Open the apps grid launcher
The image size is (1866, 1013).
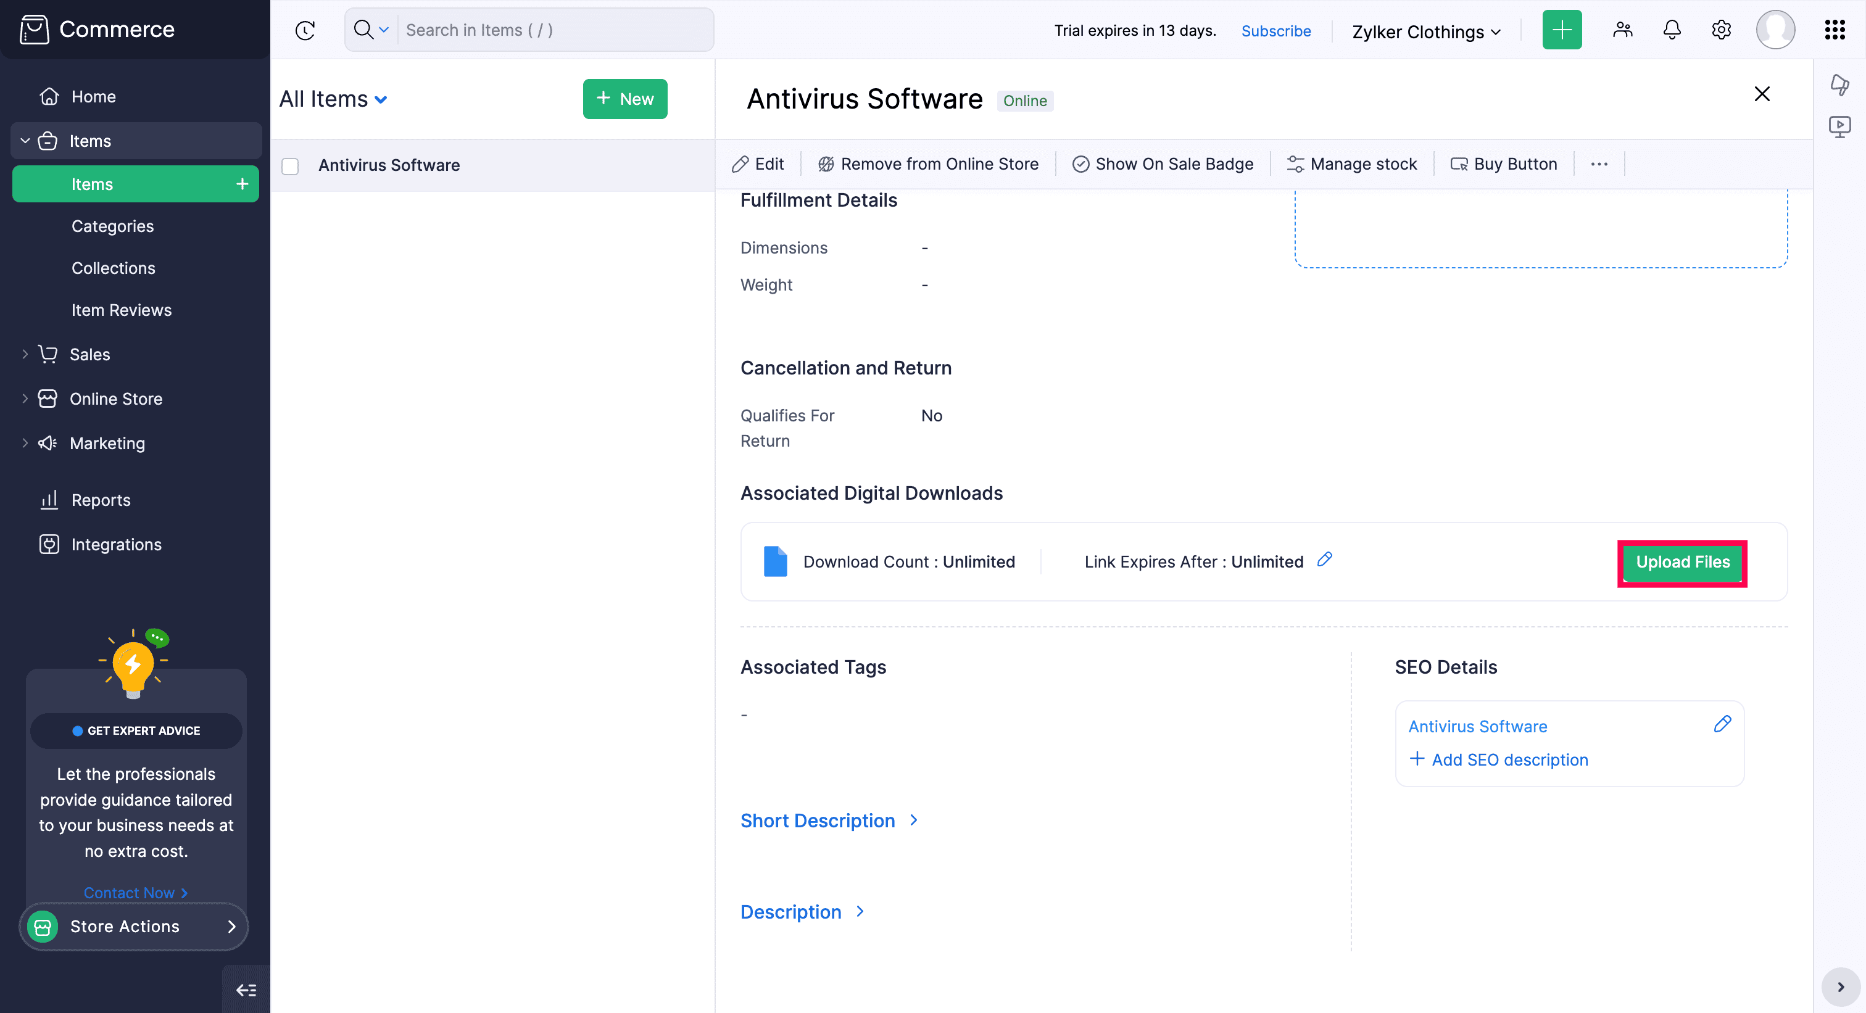coord(1834,30)
